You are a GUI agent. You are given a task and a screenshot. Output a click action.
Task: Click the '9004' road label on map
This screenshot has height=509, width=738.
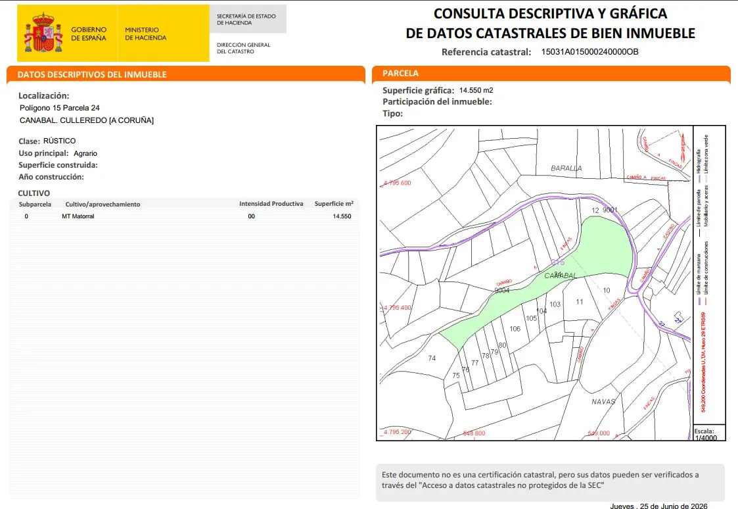tap(501, 291)
